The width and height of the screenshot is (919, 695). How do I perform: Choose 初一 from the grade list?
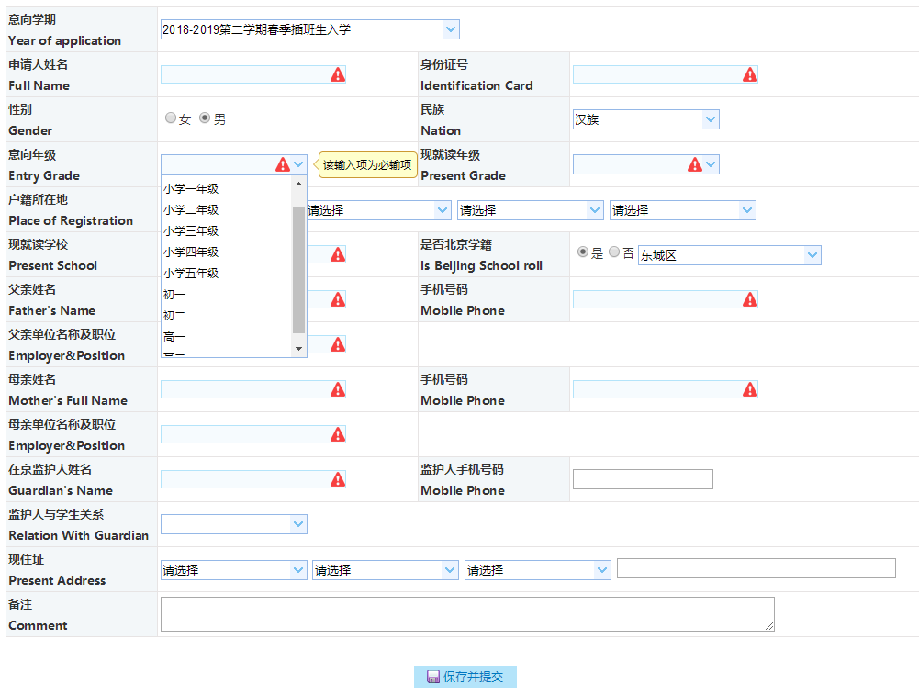coord(174,295)
